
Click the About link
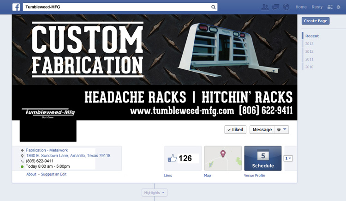tap(31, 174)
